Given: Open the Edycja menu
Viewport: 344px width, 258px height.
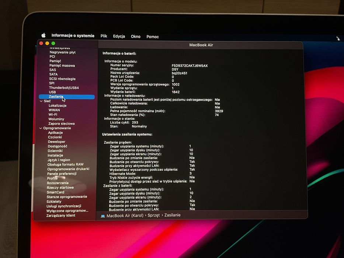Looking at the screenshot, I should click(x=119, y=36).
